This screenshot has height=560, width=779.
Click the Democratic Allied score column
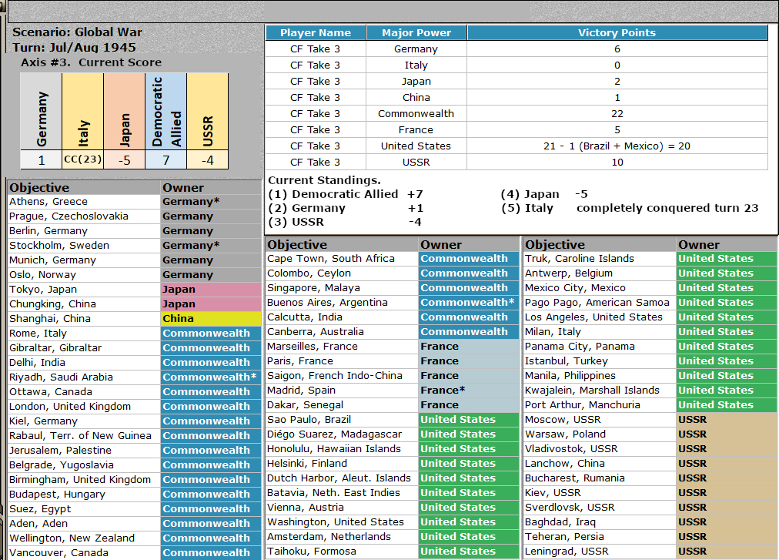[166, 112]
